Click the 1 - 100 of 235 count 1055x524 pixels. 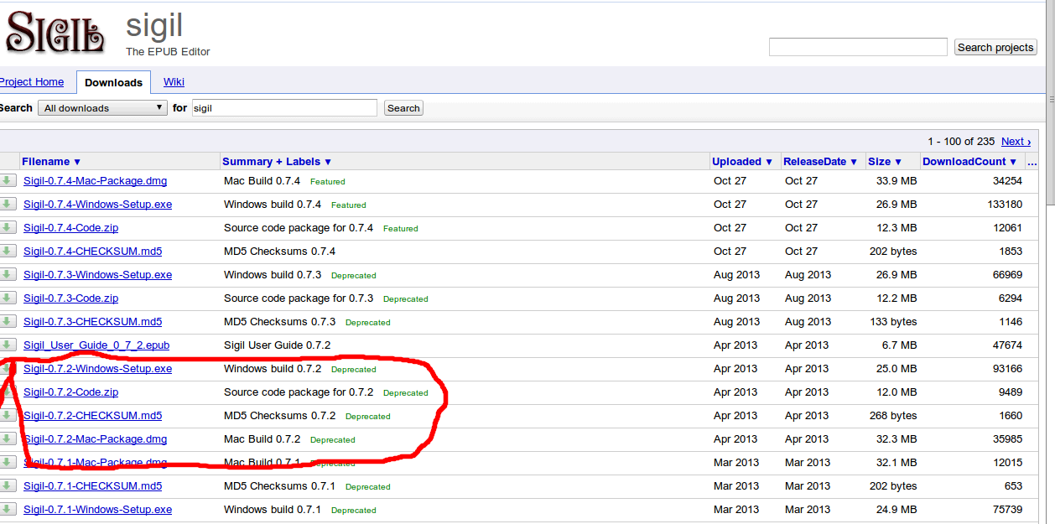[x=961, y=141]
